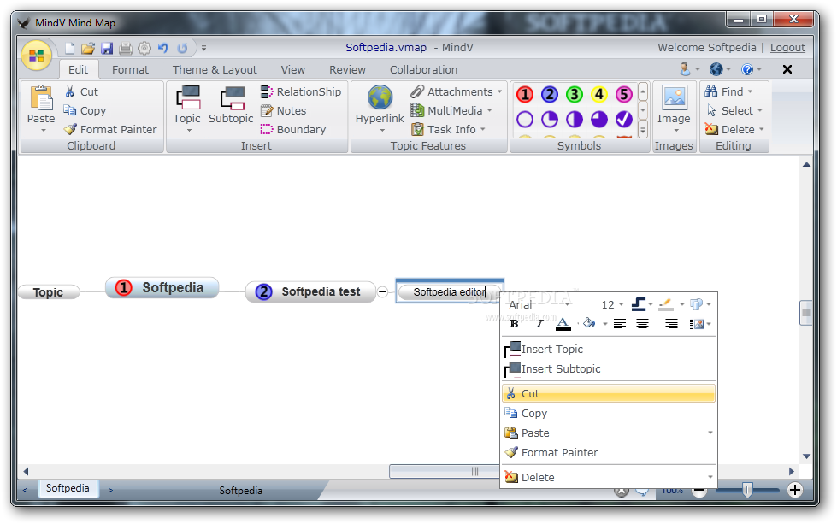Select the Softpedia sheet tab at bottom
This screenshot has width=837, height=524.
coord(68,488)
